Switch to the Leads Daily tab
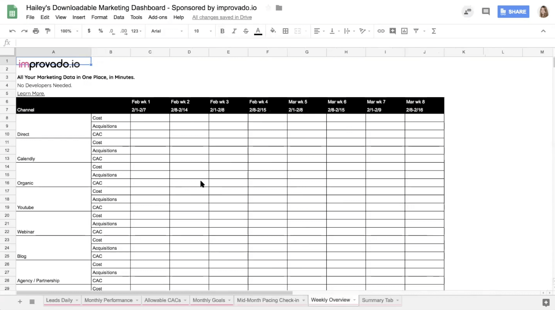The width and height of the screenshot is (555, 310). coord(59,300)
